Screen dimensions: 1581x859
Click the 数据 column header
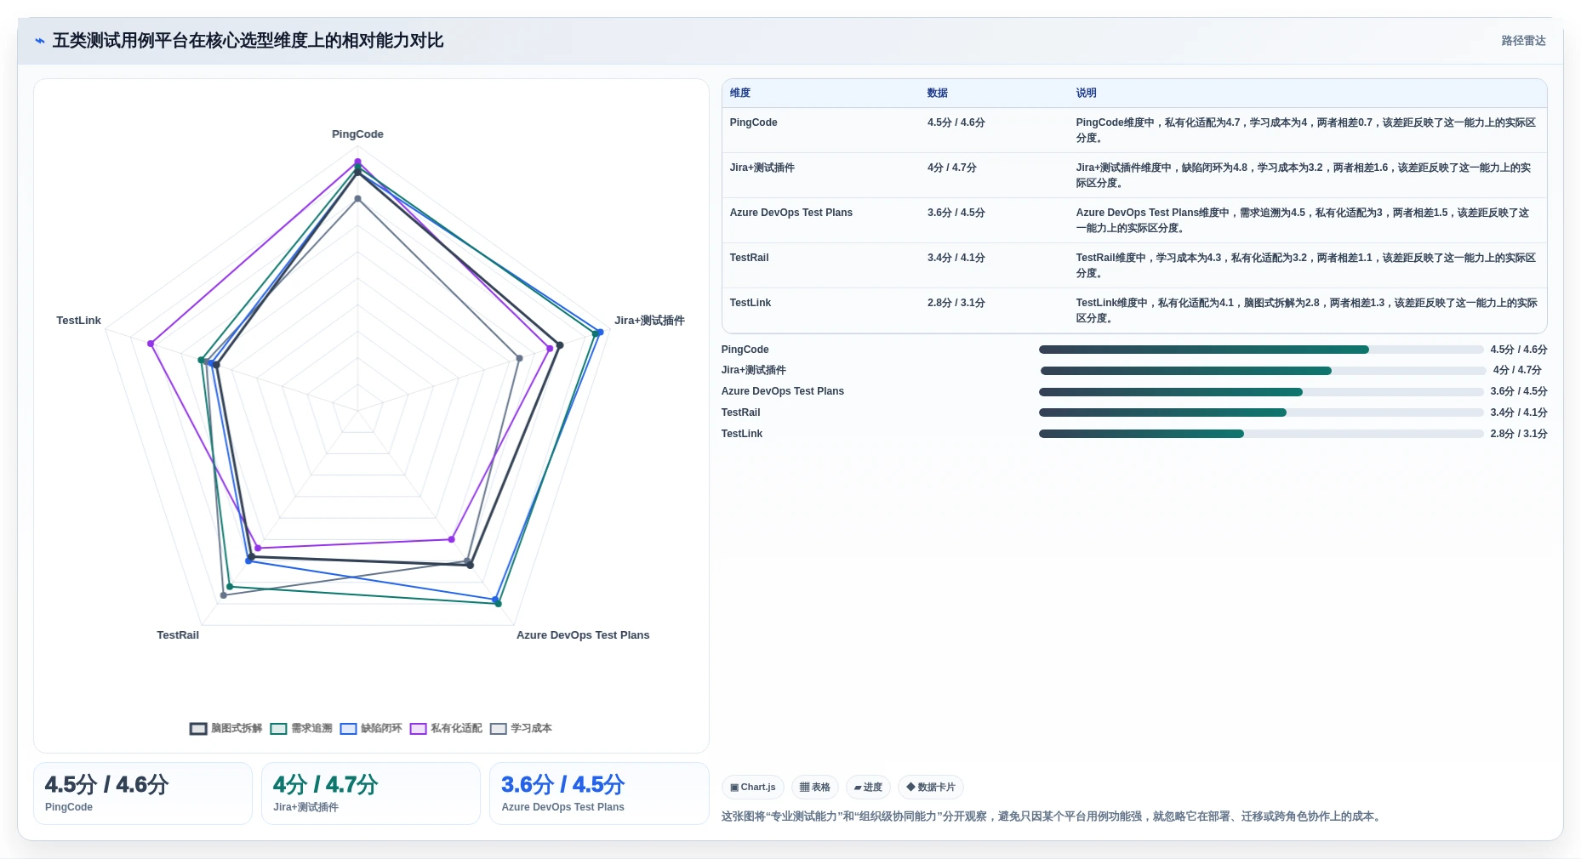click(938, 93)
